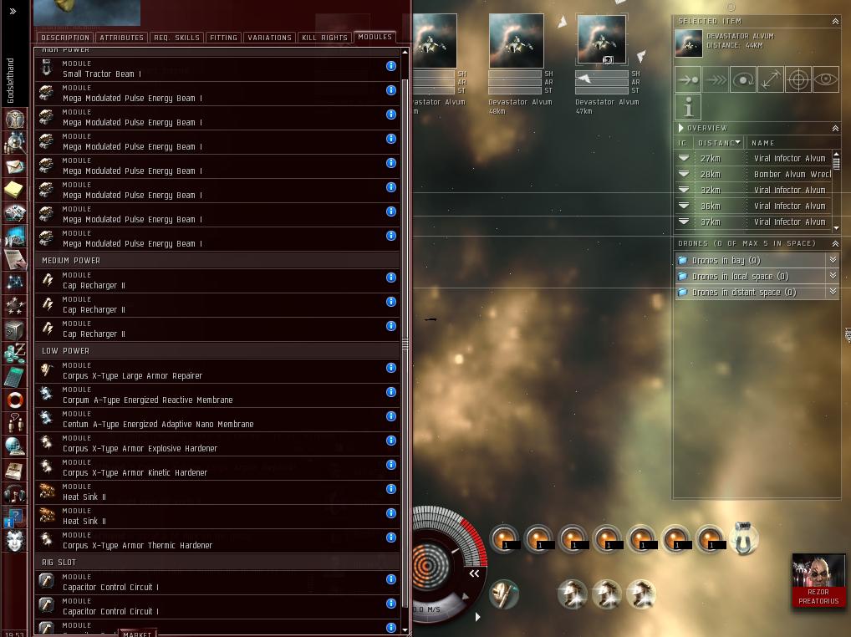
Task: Switch to the Description tab
Action: [x=65, y=38]
